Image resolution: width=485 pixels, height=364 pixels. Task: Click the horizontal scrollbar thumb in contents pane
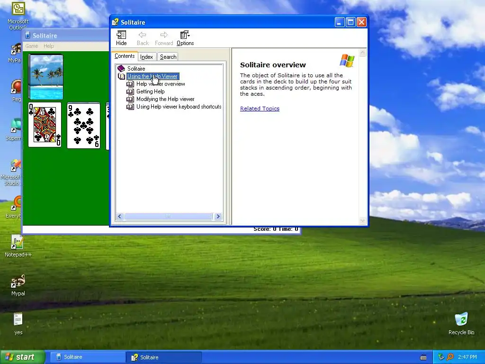click(168, 216)
